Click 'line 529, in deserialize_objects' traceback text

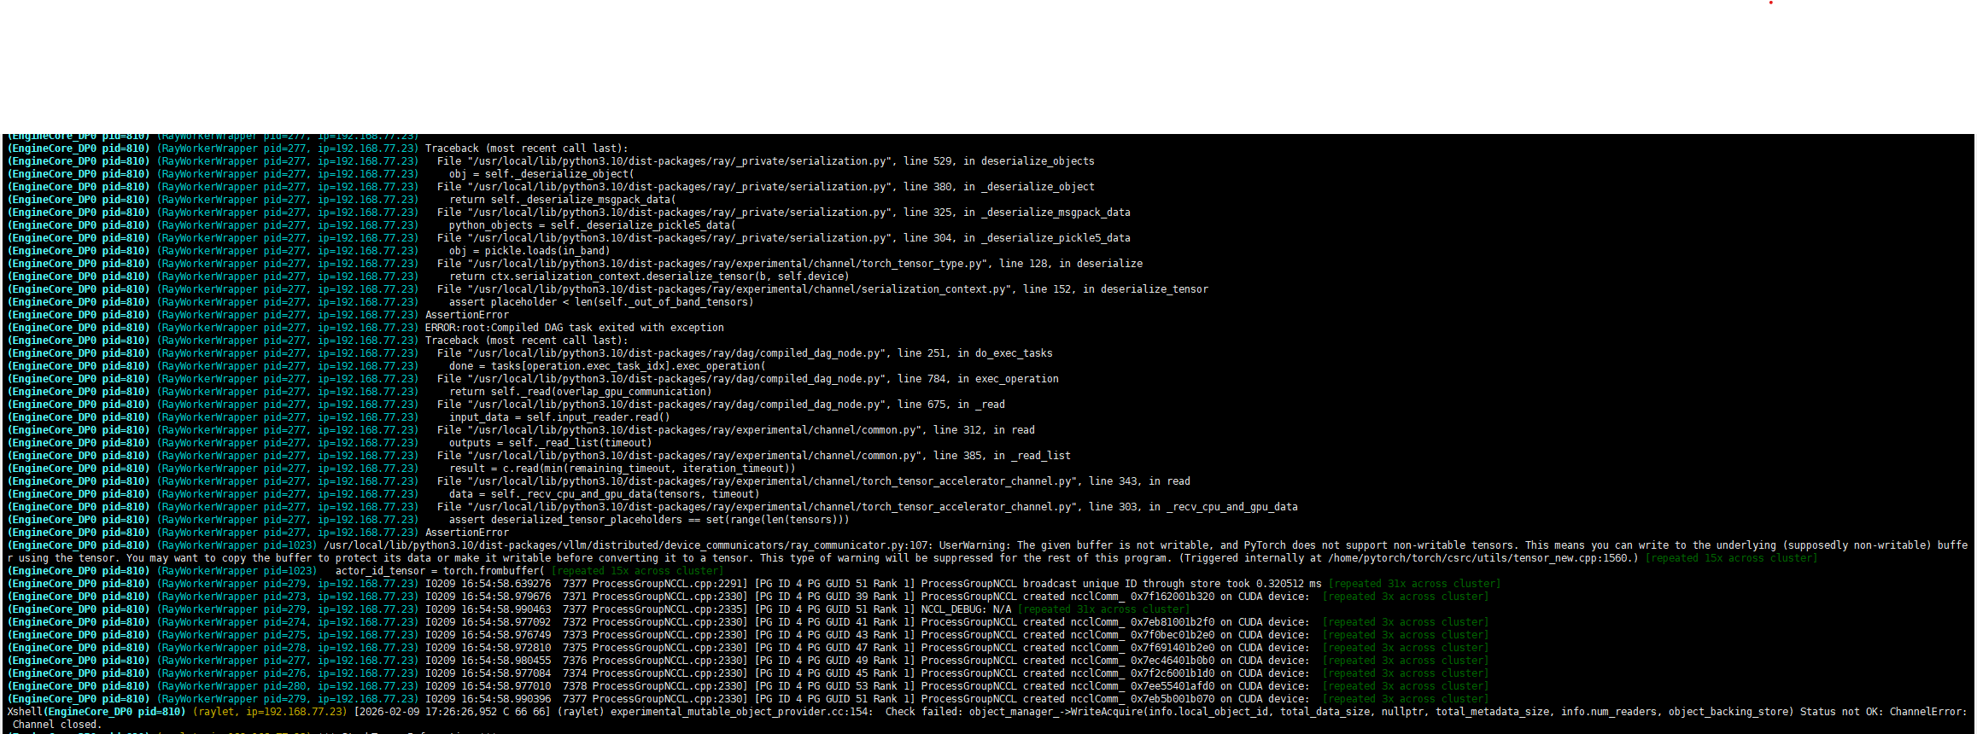pyautogui.click(x=998, y=161)
